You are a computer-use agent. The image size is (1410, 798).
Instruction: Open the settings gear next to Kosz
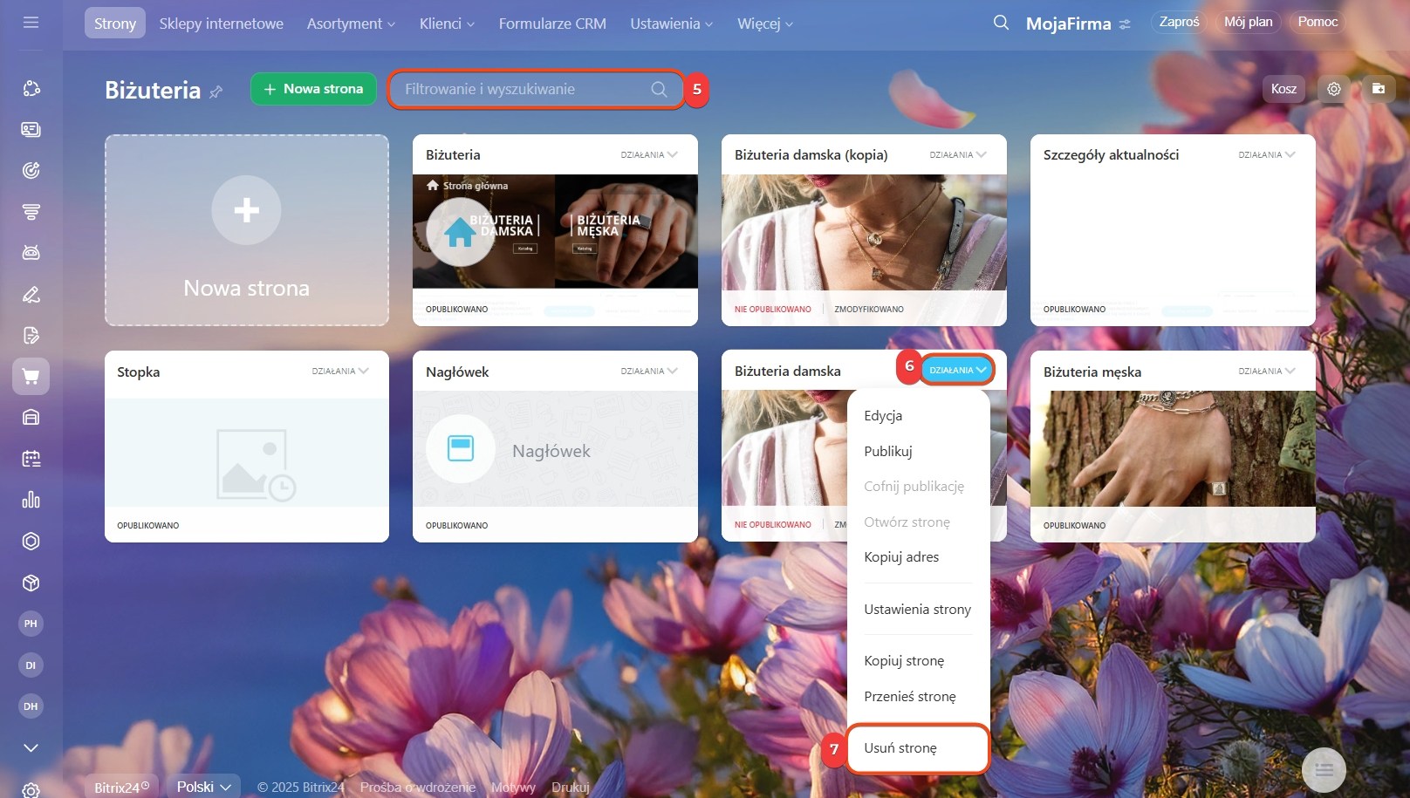(1333, 89)
